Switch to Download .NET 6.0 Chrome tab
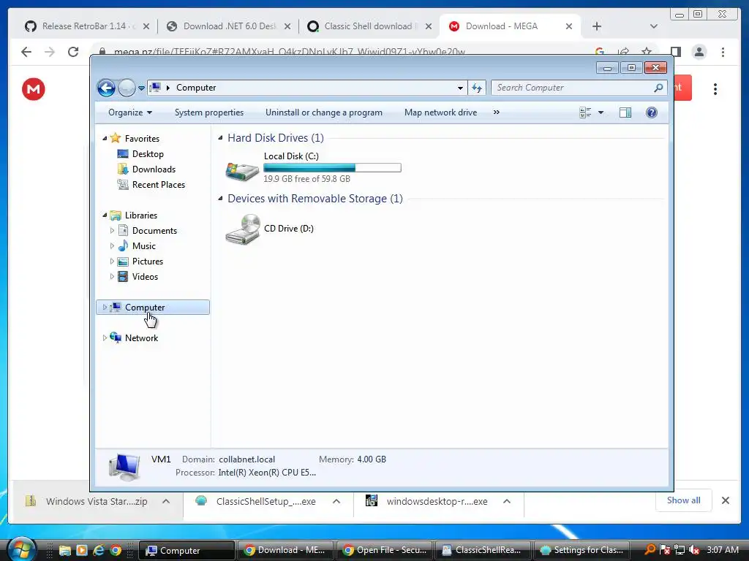 (228, 26)
